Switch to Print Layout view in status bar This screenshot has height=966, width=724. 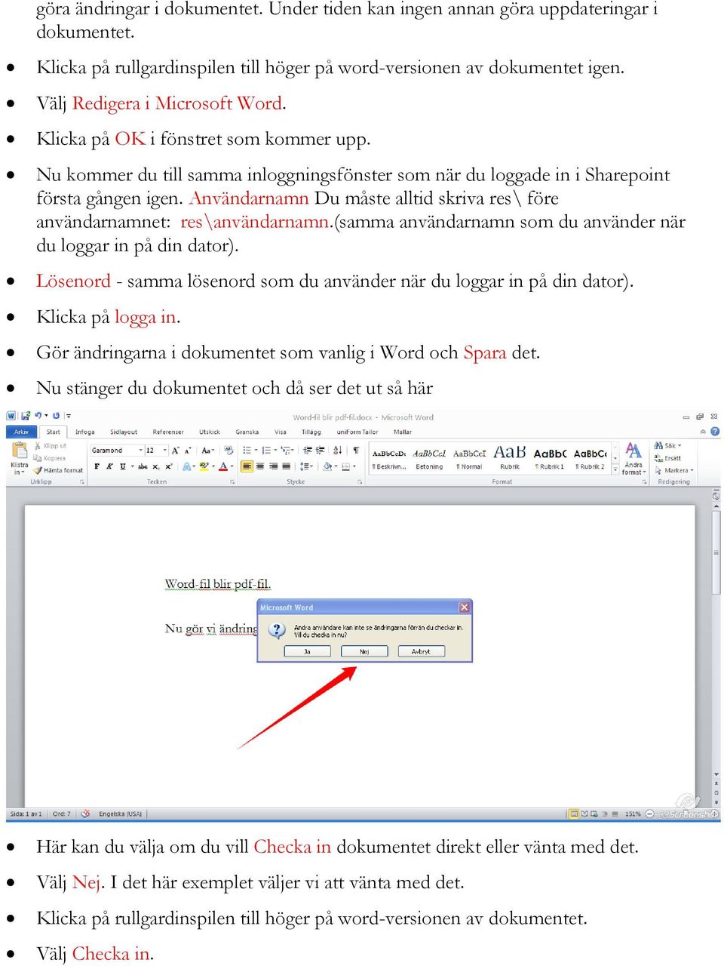point(574,814)
